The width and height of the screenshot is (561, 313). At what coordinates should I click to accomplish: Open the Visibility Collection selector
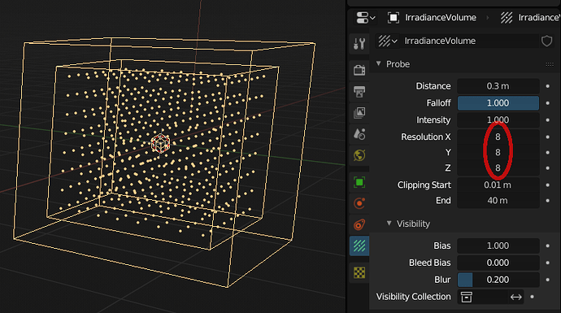click(482, 297)
